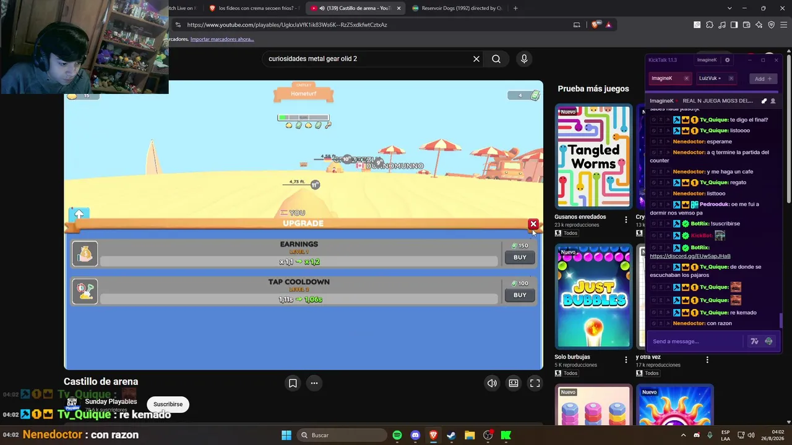Close the Castillo de arena browser tab
The width and height of the screenshot is (792, 445).
(399, 8)
